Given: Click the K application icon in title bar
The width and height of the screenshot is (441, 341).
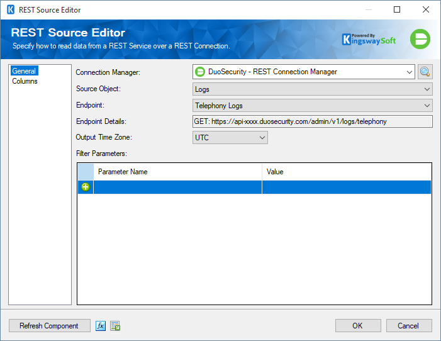Looking at the screenshot, I should [x=11, y=10].
